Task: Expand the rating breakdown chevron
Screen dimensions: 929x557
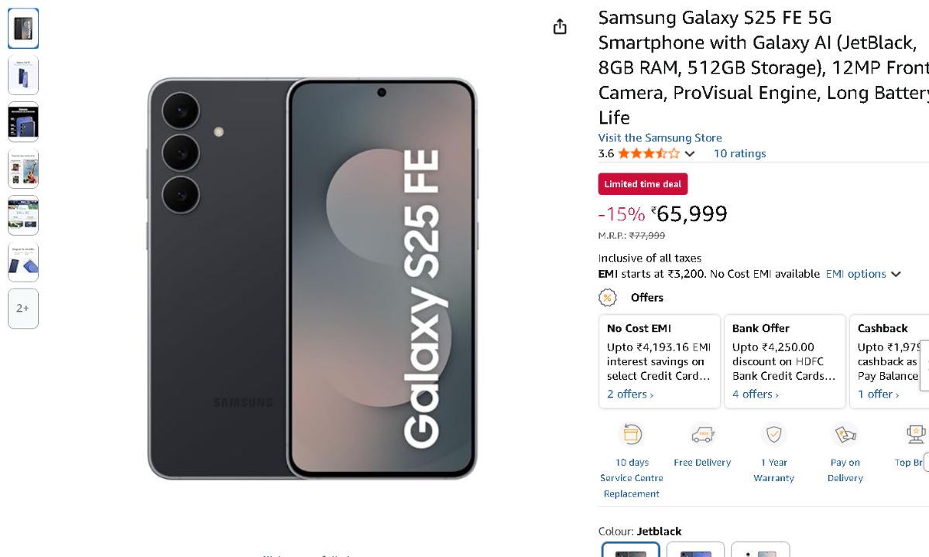Action: (x=690, y=154)
